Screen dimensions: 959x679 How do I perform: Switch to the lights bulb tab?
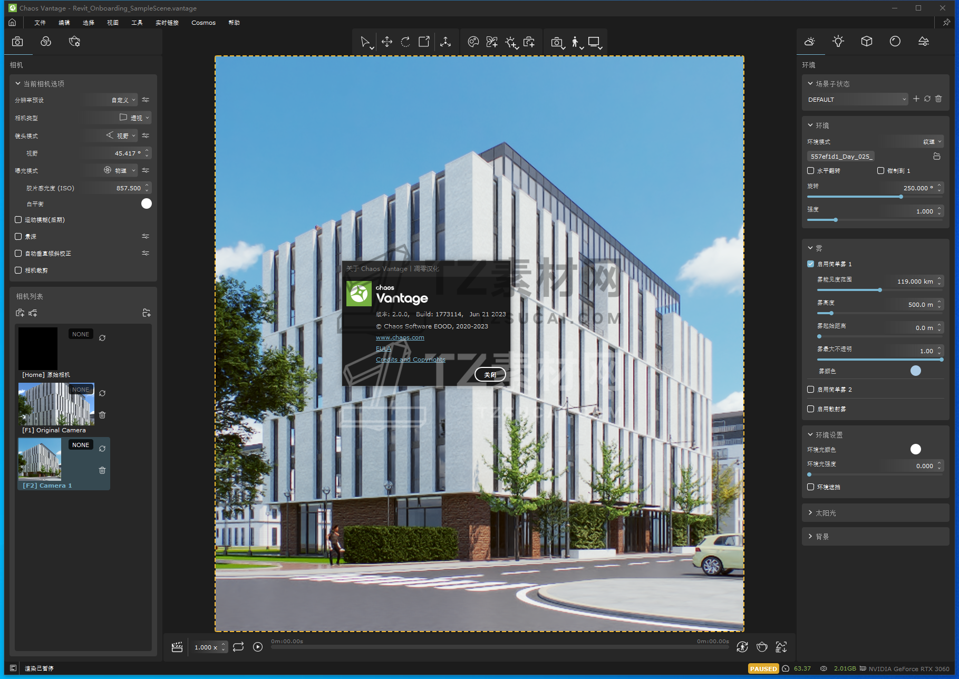click(838, 41)
